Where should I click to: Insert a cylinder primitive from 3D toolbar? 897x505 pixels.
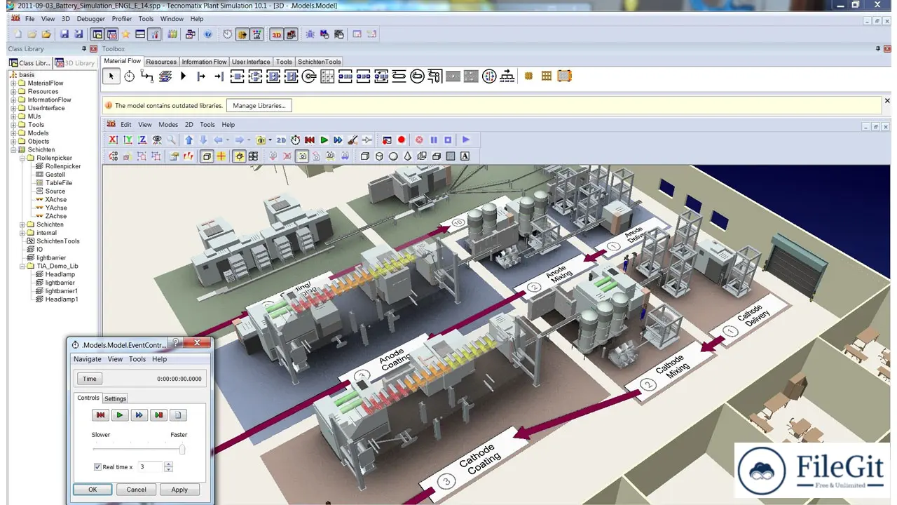[379, 156]
